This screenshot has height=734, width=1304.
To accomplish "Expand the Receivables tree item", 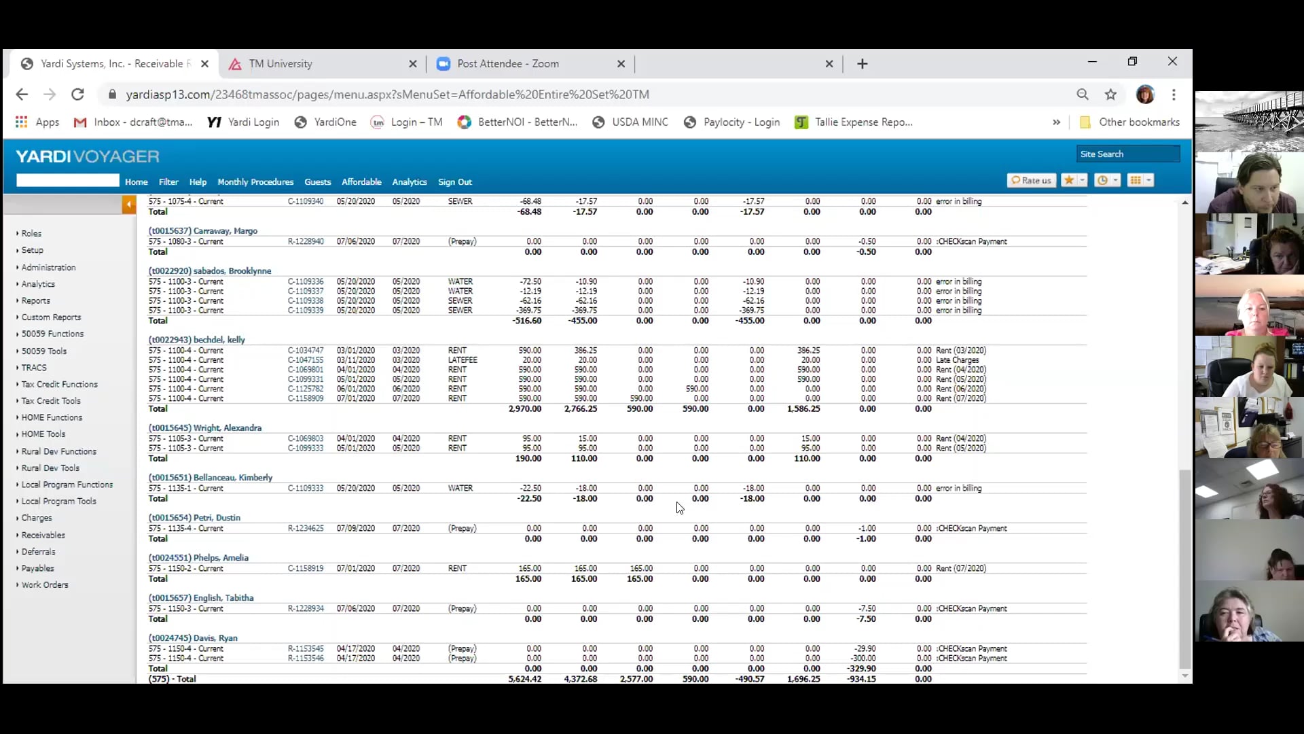I will pos(43,535).
